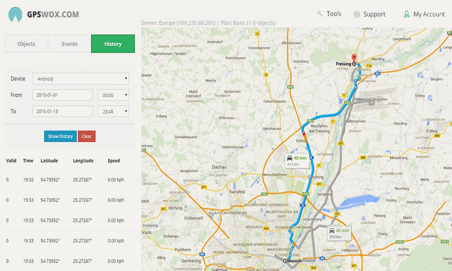Click the Show history button

tap(60, 136)
